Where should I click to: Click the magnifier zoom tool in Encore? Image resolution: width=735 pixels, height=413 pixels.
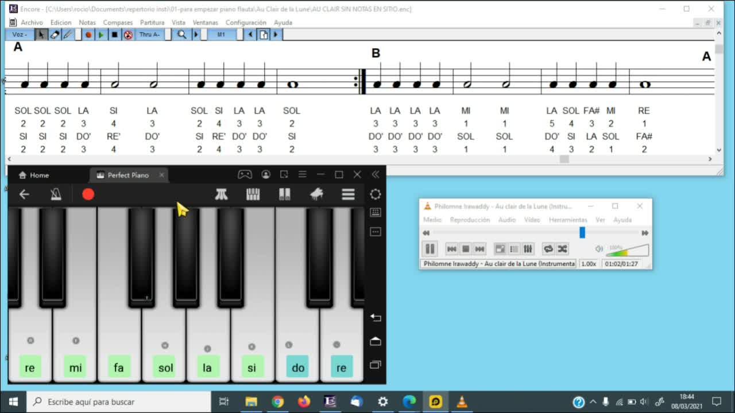[181, 34]
